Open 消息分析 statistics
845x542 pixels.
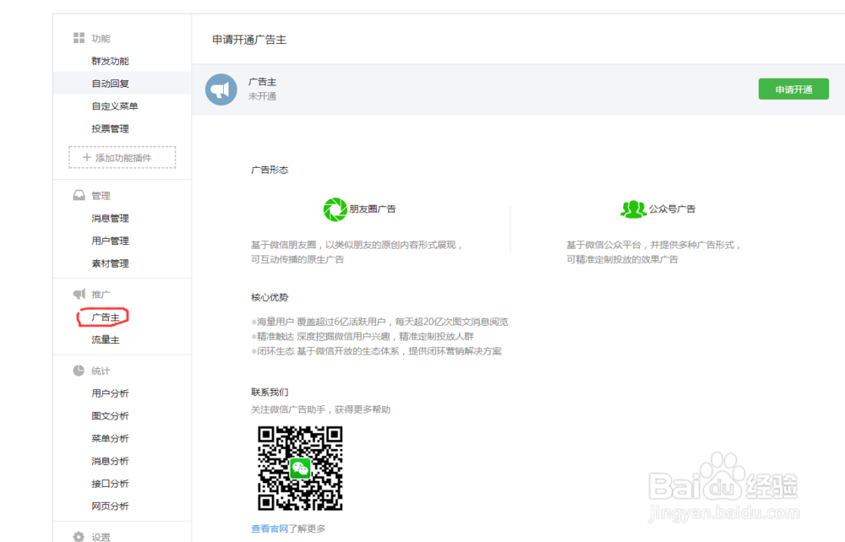pos(110,461)
